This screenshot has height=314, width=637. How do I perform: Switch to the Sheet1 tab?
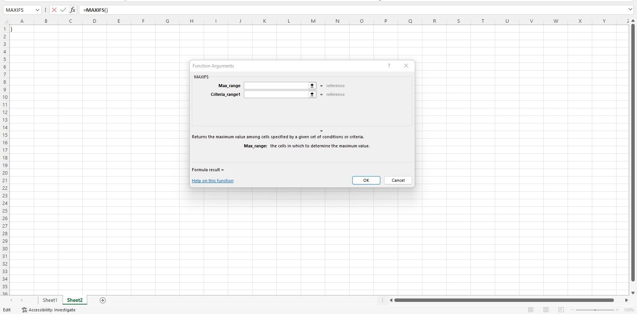50,300
